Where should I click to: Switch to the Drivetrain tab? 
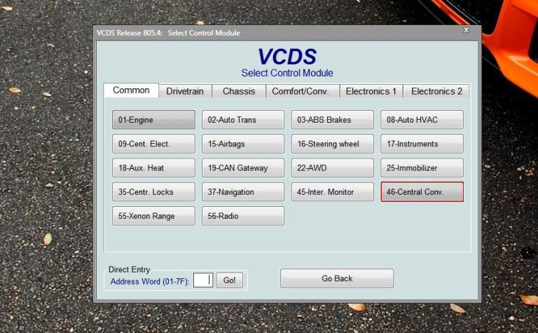pos(185,91)
